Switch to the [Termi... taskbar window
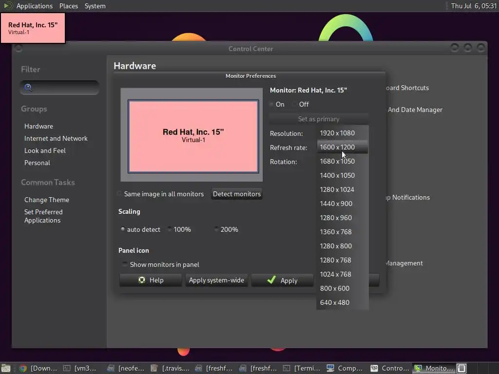 tap(302, 368)
